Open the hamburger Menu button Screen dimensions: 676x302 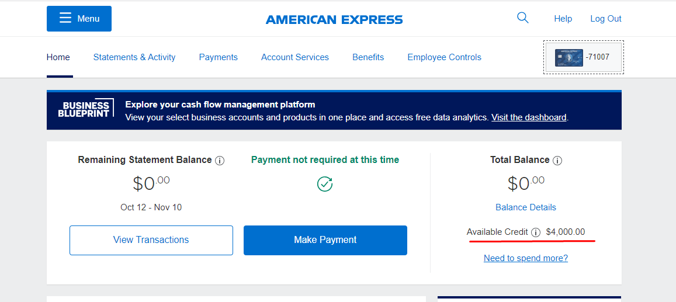click(79, 19)
